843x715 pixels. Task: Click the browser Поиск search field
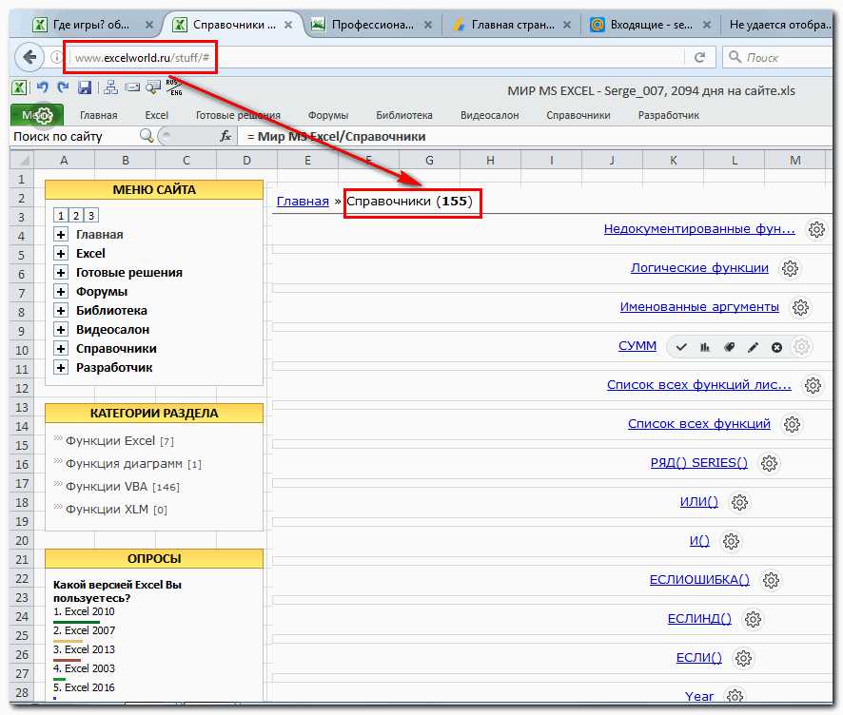779,57
